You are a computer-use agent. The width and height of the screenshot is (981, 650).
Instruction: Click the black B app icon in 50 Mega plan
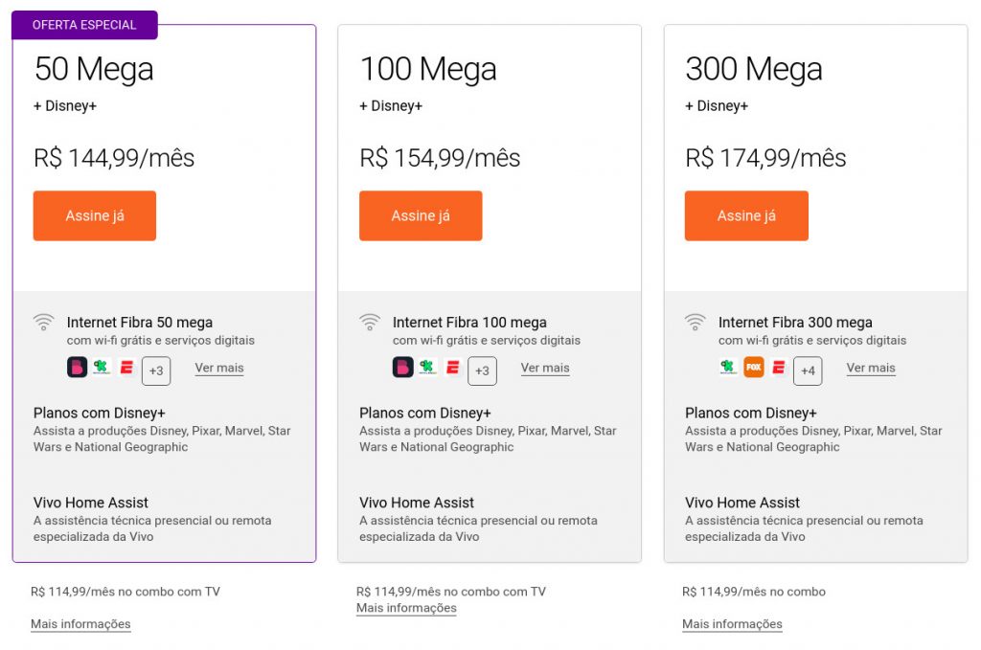(77, 367)
